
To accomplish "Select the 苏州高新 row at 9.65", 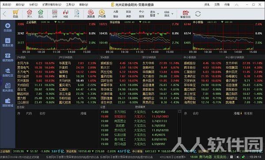I will [36, 81].
